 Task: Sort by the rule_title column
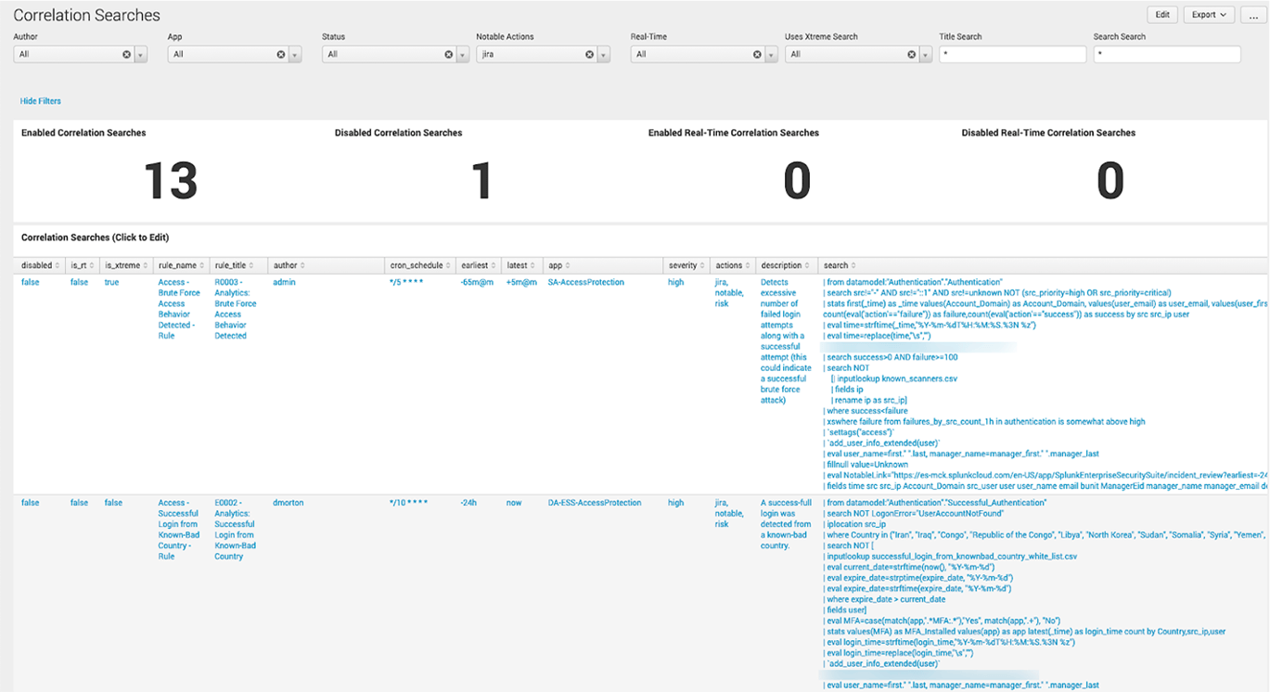(238, 265)
